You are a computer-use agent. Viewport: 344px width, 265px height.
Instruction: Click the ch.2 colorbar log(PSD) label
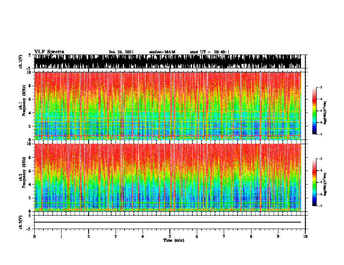325,184
